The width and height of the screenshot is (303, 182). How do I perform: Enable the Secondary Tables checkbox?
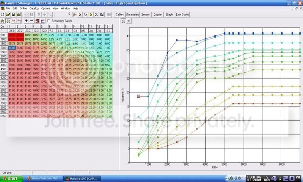[x=50, y=20]
